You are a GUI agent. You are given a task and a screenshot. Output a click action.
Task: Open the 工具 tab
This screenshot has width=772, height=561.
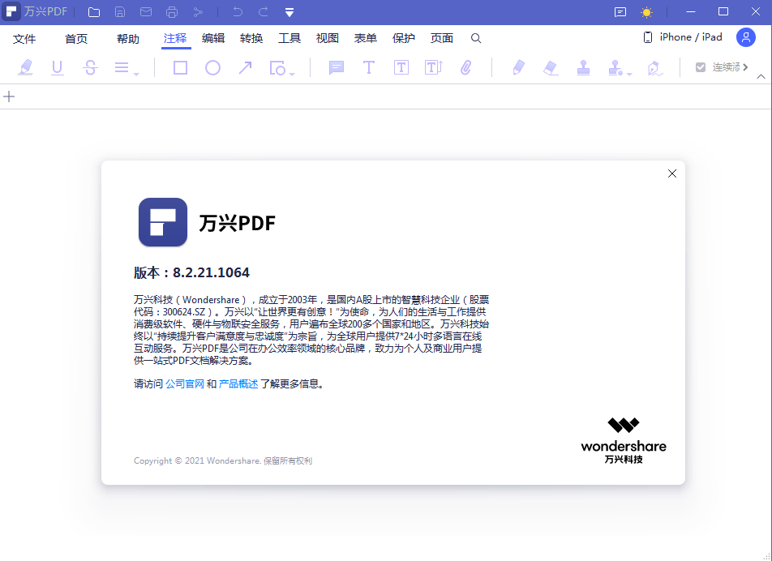[x=289, y=38]
